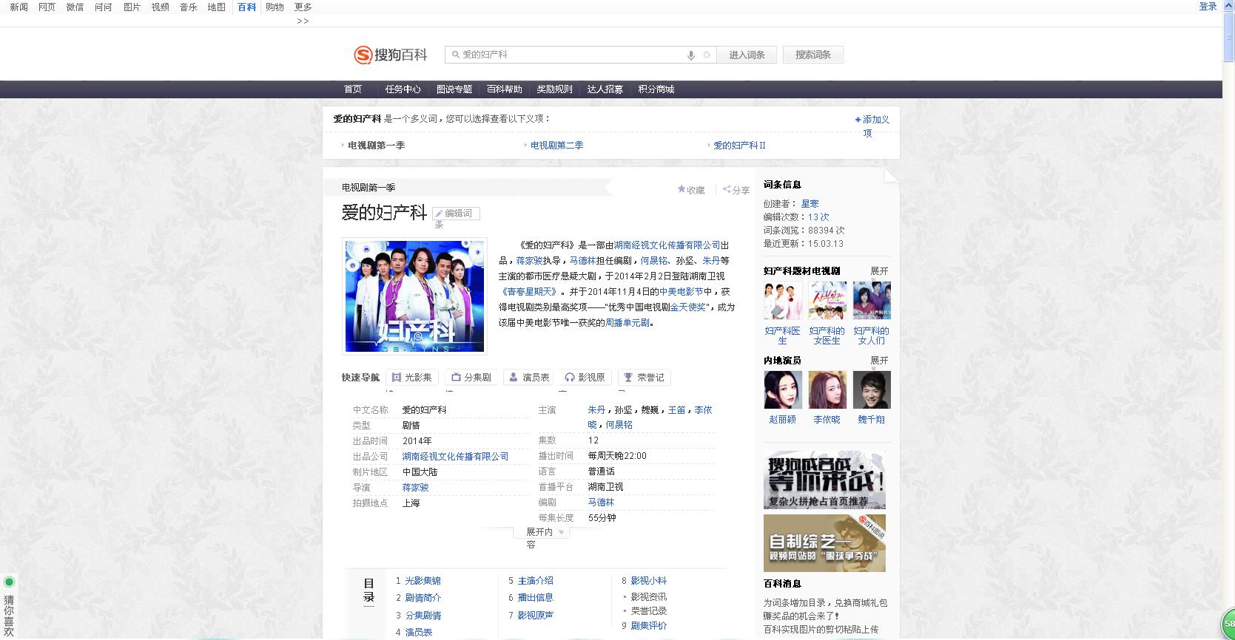Open director 蒋家骏 in the info table
1235x640 pixels.
pyautogui.click(x=415, y=488)
